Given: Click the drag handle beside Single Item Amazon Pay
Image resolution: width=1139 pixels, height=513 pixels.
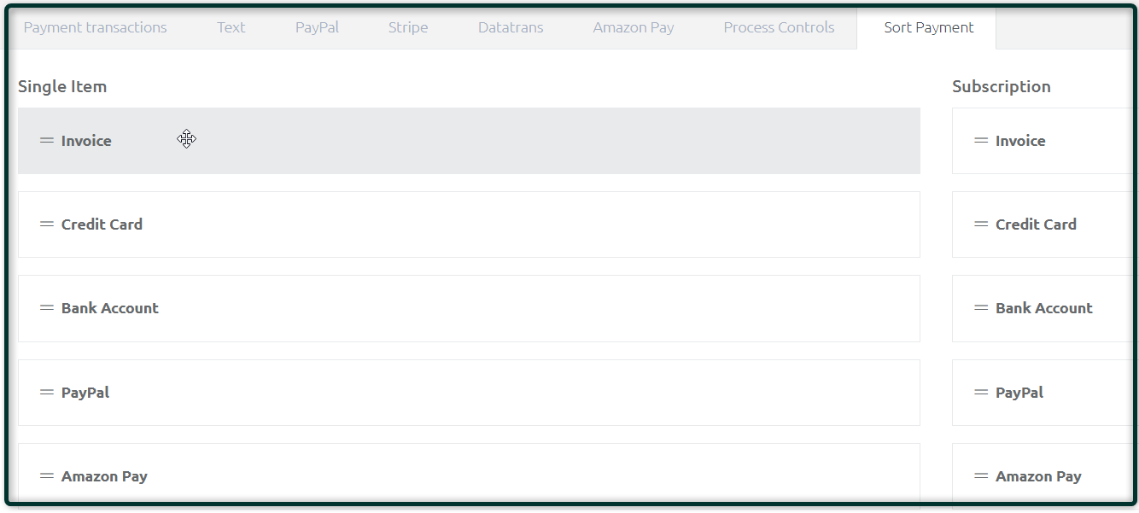Looking at the screenshot, I should [47, 476].
